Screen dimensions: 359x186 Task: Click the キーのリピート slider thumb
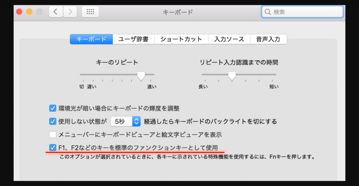pos(141,75)
